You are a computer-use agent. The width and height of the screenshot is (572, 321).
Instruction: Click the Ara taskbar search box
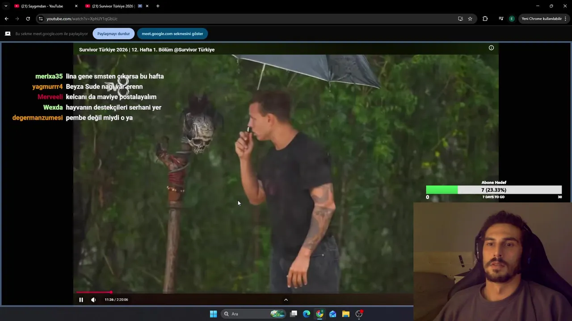pos(253,314)
